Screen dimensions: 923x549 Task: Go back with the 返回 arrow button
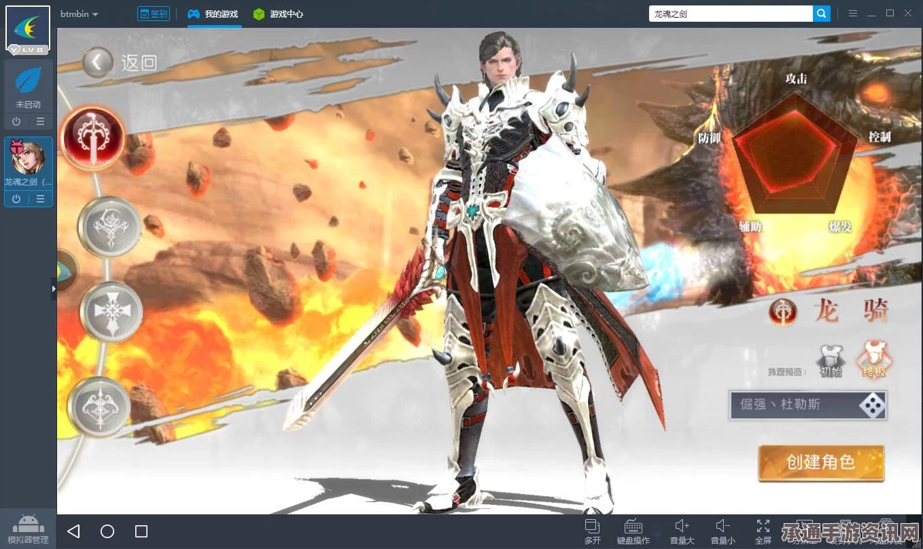click(98, 63)
